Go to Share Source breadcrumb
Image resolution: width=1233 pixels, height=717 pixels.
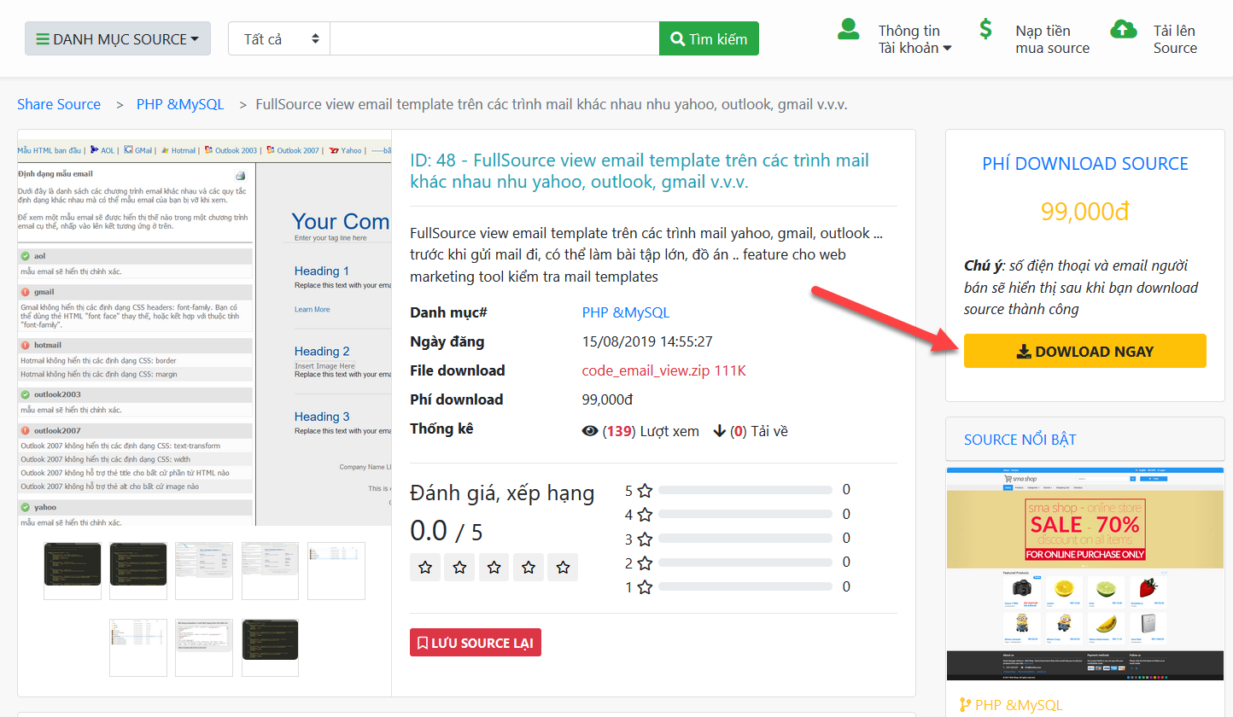click(59, 104)
